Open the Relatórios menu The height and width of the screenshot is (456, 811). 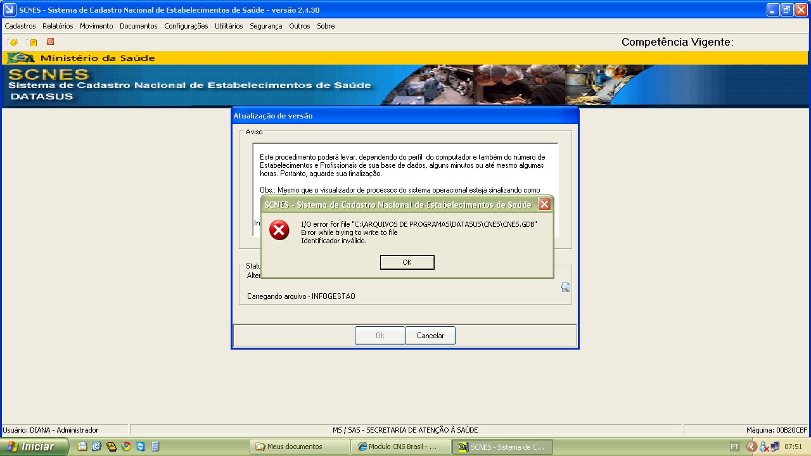tap(58, 26)
